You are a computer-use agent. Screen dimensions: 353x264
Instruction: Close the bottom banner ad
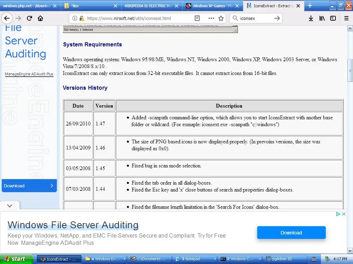pos(344,214)
